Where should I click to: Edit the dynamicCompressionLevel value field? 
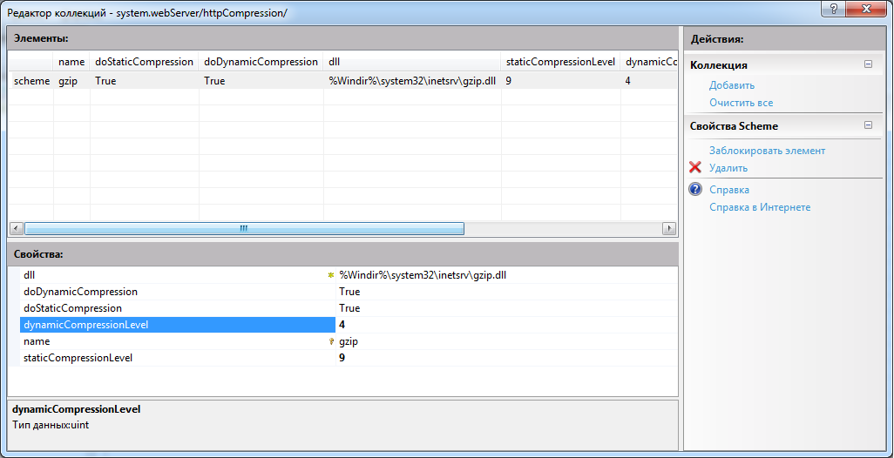(505, 325)
